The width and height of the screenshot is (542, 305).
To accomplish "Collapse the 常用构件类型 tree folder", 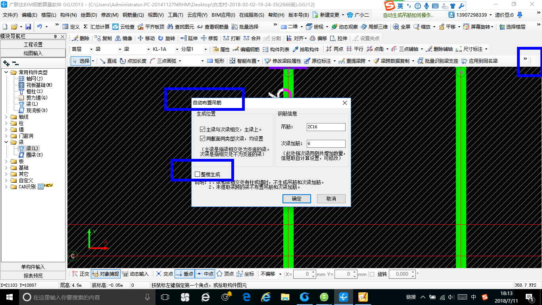I will (6, 72).
